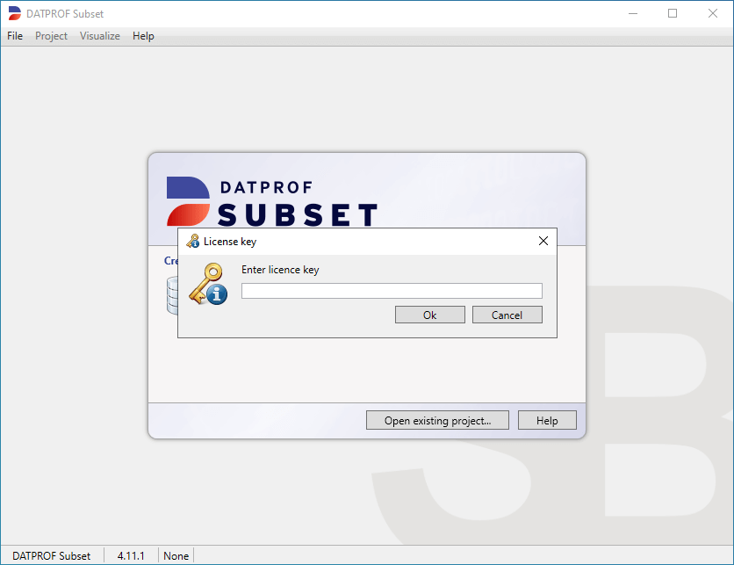
Task: Open the Visualize menu
Action: point(100,36)
